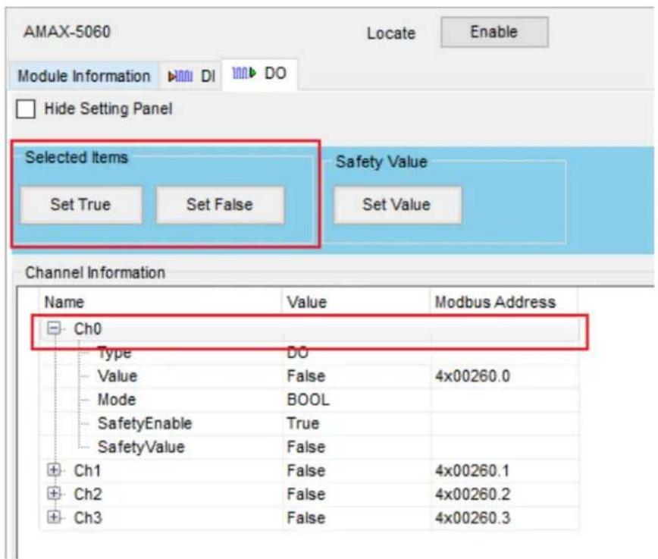
Task: Expand the Ch2 channel node
Action: click(x=54, y=494)
